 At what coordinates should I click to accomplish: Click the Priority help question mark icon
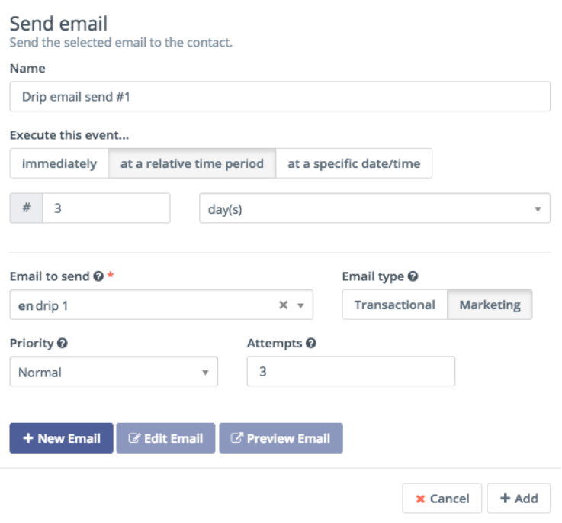pos(63,343)
